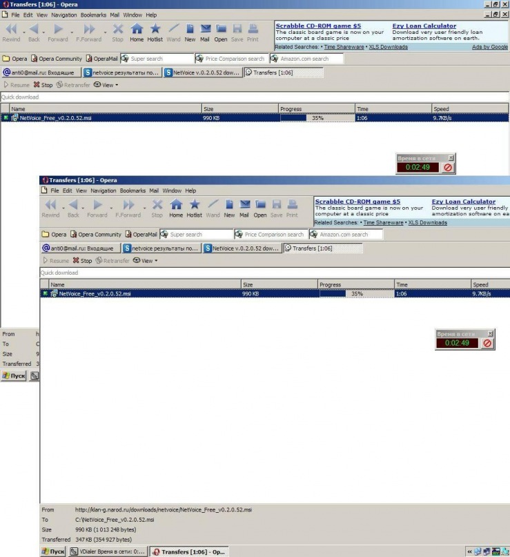The image size is (510, 557).
Task: Open the Bookmarks menu in the front window
Action: 133,190
